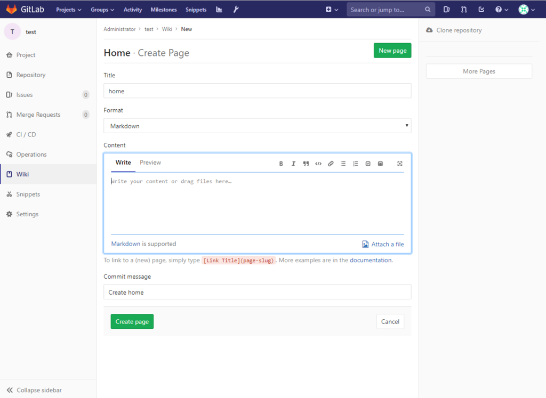This screenshot has width=546, height=398.
Task: Open Snippets in the sidebar
Action: pos(48,194)
